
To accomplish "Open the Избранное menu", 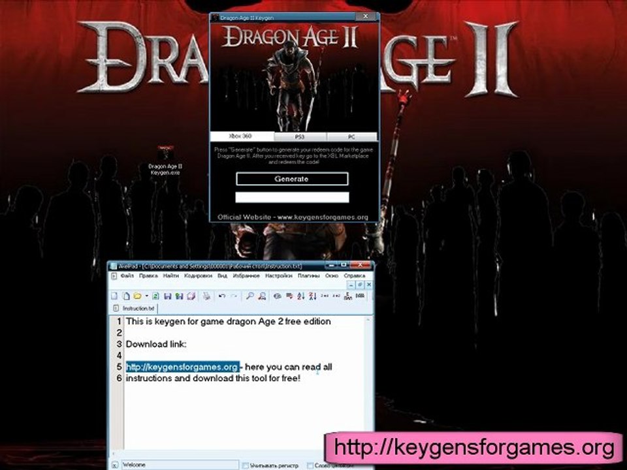I will pyautogui.click(x=246, y=275).
